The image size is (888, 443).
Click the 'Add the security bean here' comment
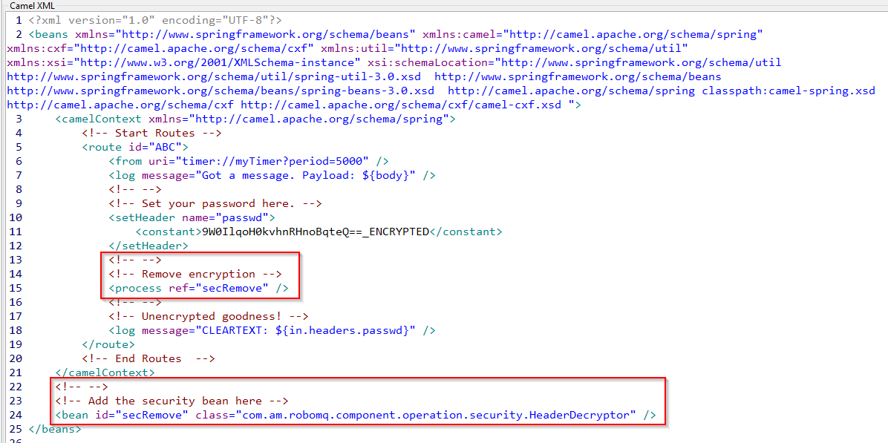coord(171,401)
